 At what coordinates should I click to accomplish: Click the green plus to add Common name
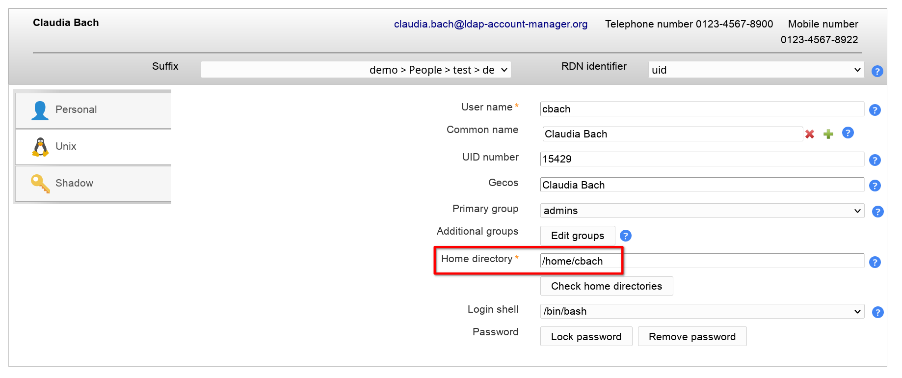point(828,134)
